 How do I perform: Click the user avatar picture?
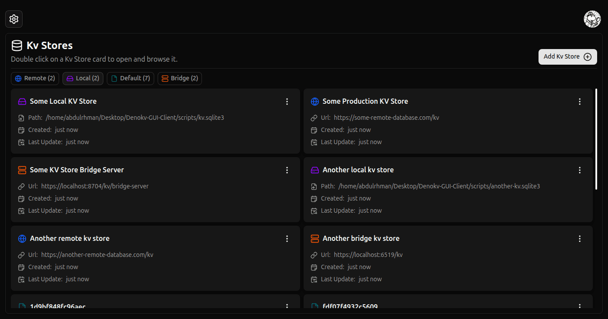click(x=592, y=19)
